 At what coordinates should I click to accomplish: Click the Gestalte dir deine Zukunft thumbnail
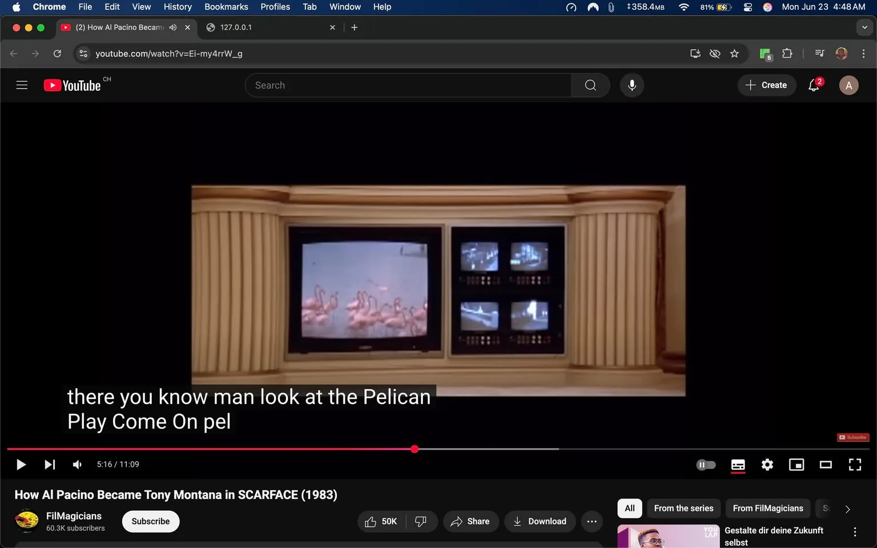click(x=667, y=535)
